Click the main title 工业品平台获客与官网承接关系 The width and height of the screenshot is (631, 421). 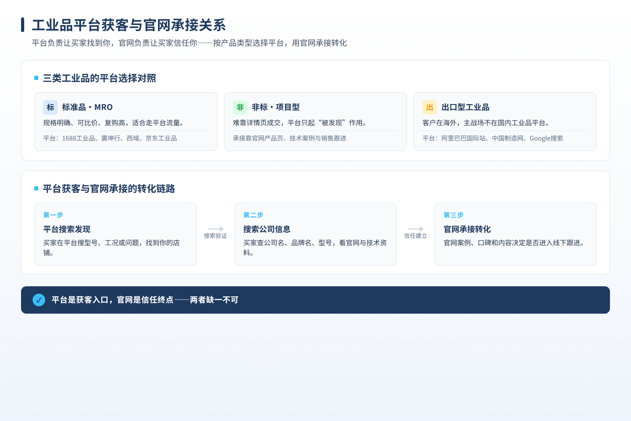coord(129,25)
